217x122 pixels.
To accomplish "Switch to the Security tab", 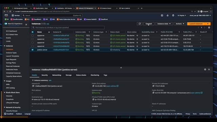I will tap(44, 75).
